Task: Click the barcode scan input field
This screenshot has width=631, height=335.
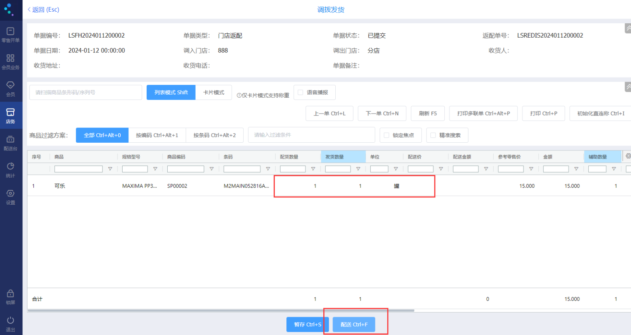Action: click(x=86, y=92)
